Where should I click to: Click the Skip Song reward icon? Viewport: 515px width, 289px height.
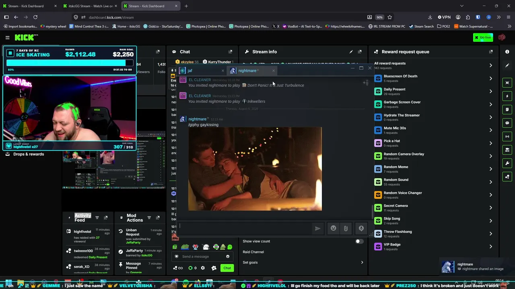click(378, 221)
